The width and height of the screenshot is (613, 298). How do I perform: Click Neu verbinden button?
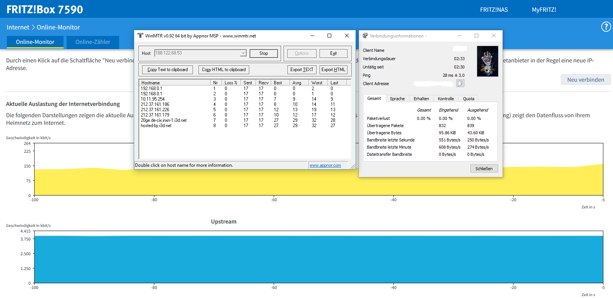585,79
